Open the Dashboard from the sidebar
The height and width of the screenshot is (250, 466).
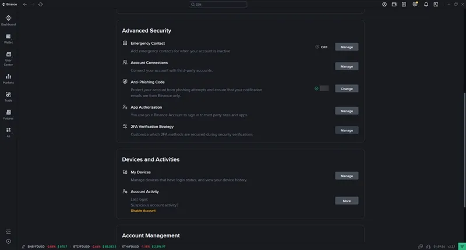pos(8,20)
